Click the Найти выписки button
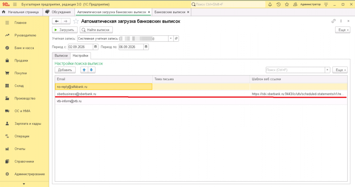 coord(96,30)
